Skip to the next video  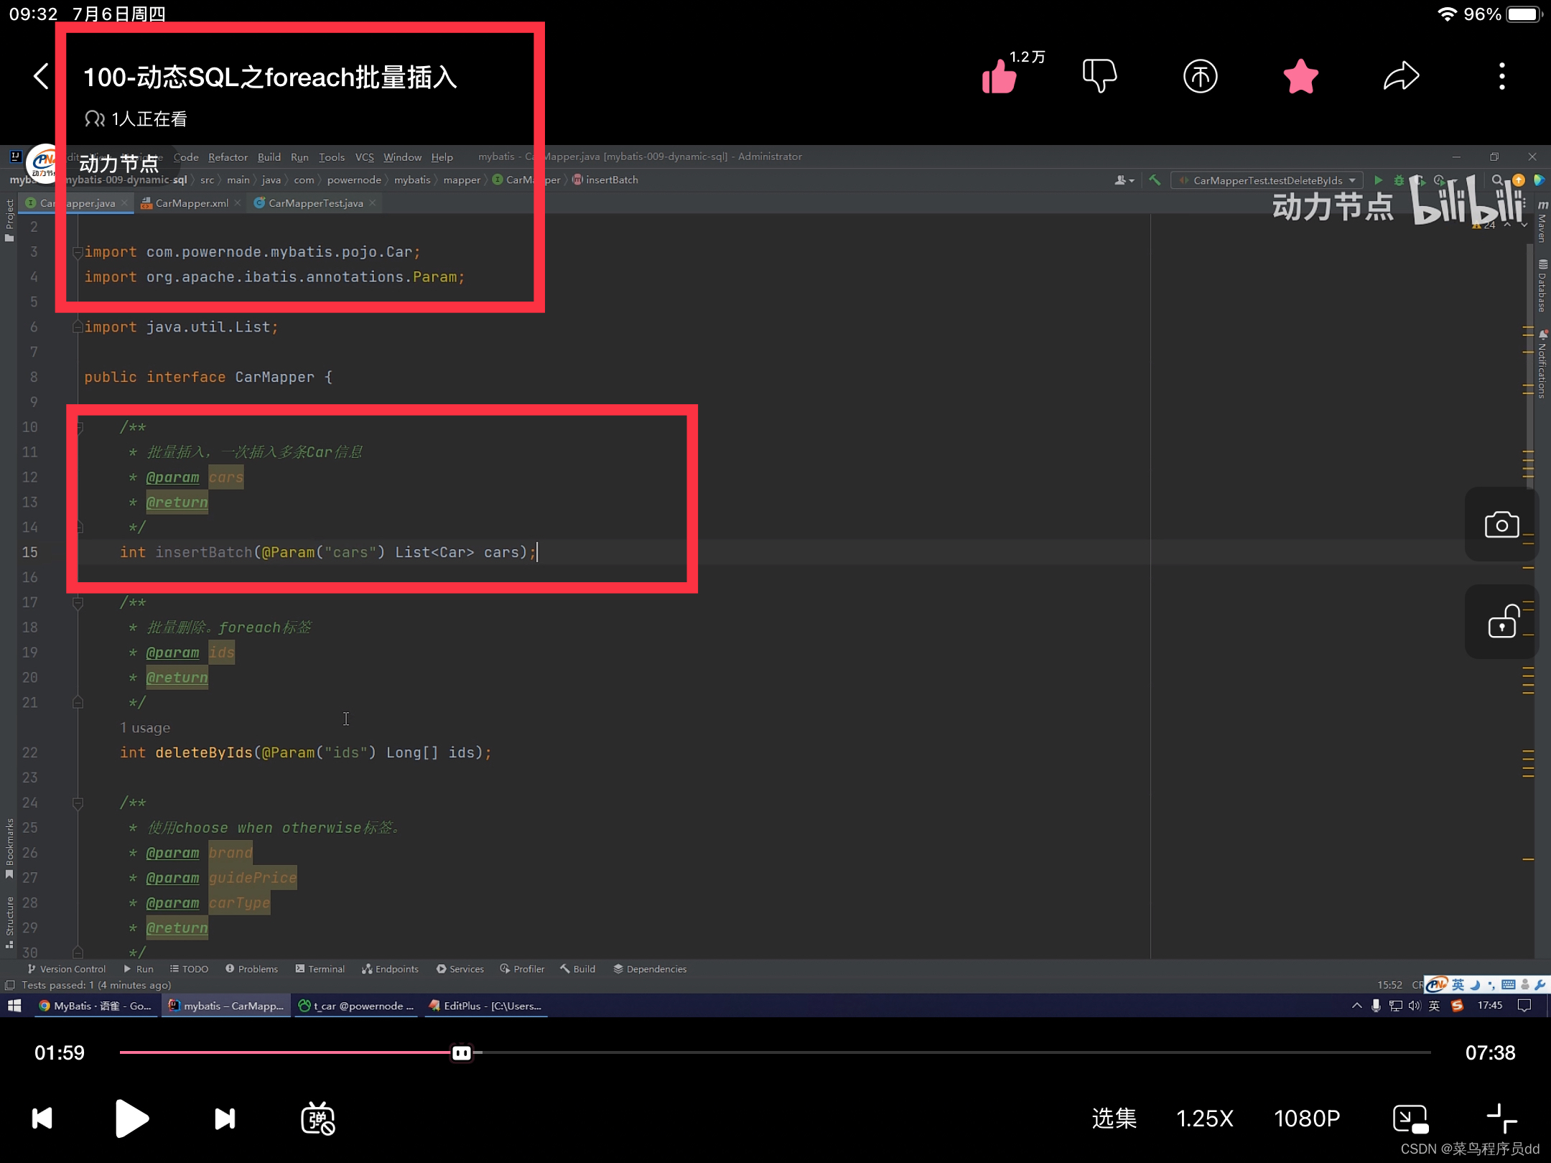[x=225, y=1118]
